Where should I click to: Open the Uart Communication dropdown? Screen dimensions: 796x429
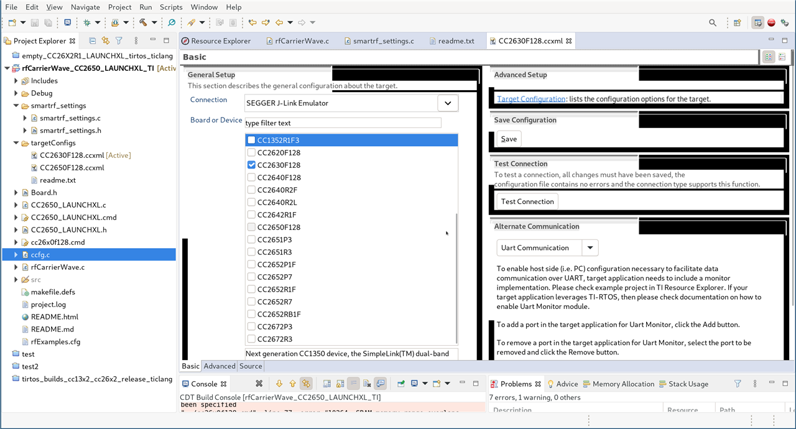point(590,247)
